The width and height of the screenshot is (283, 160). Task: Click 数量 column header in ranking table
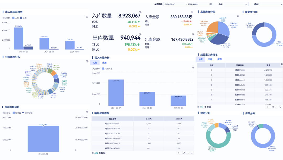coord(268,65)
